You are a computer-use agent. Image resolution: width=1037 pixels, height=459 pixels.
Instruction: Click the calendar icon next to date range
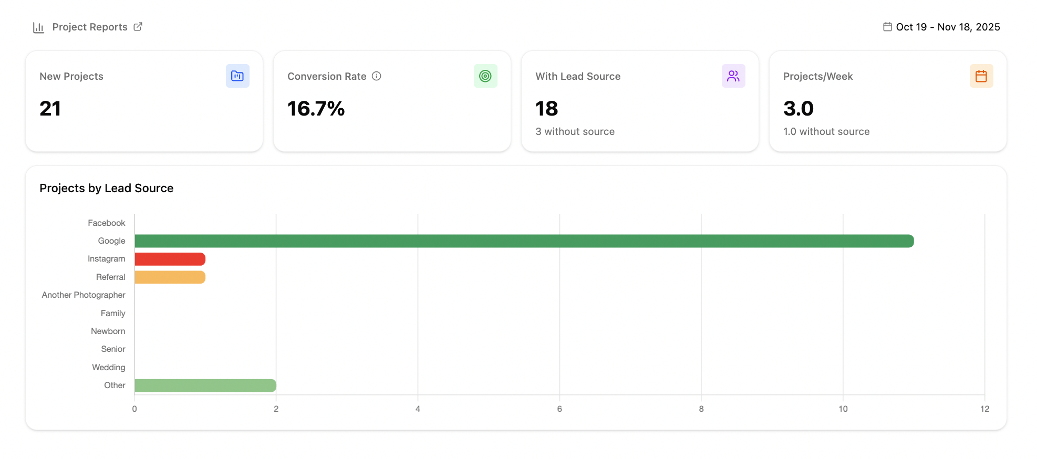[887, 27]
